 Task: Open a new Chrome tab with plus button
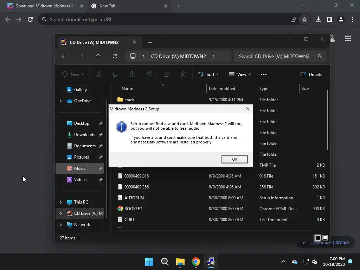179,6
